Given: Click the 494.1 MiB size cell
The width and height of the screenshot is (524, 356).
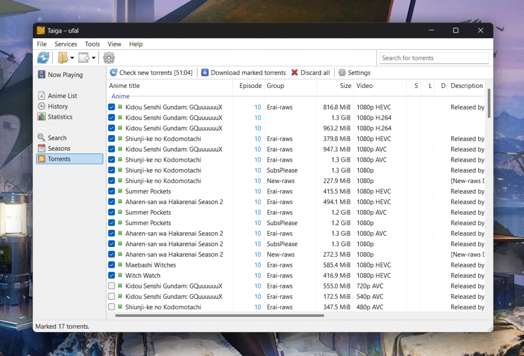Looking at the screenshot, I should click(337, 202).
